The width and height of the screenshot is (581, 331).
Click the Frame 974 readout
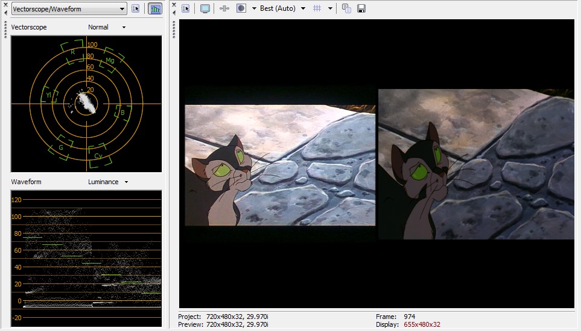pyautogui.click(x=395, y=317)
